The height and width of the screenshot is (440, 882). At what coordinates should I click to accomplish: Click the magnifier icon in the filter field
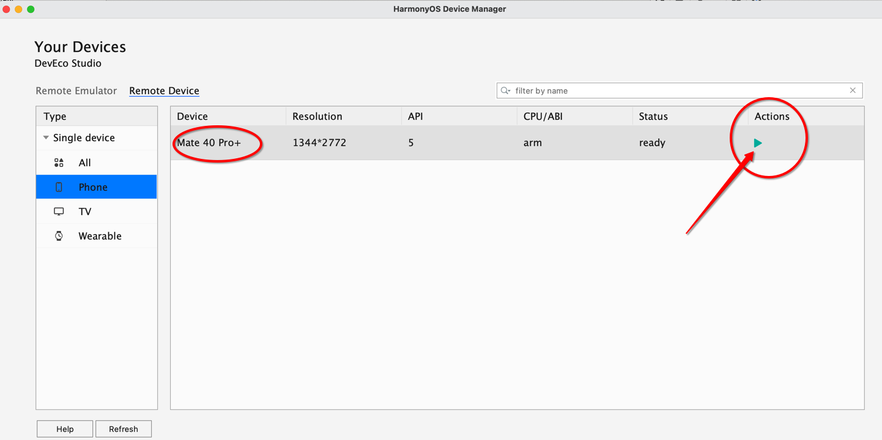(505, 90)
